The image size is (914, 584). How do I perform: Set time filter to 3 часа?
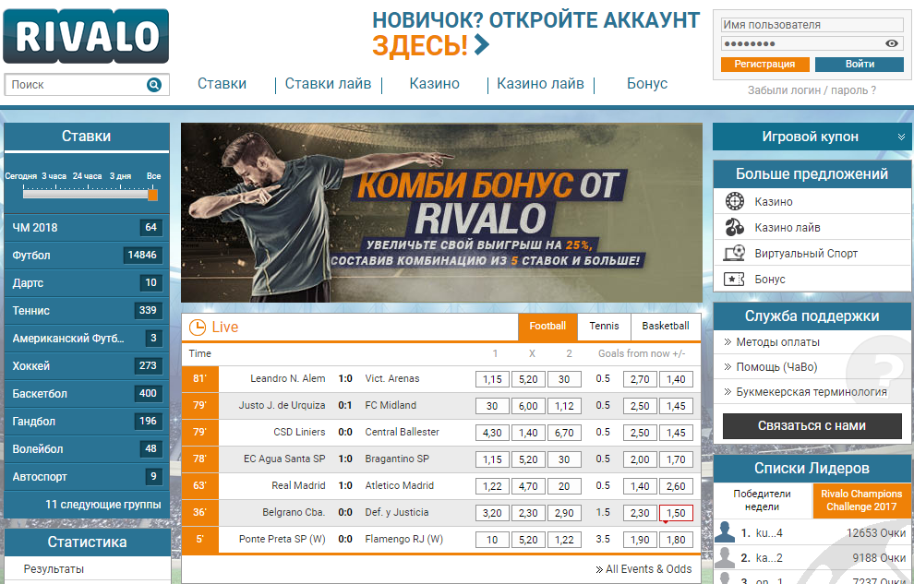(x=54, y=176)
